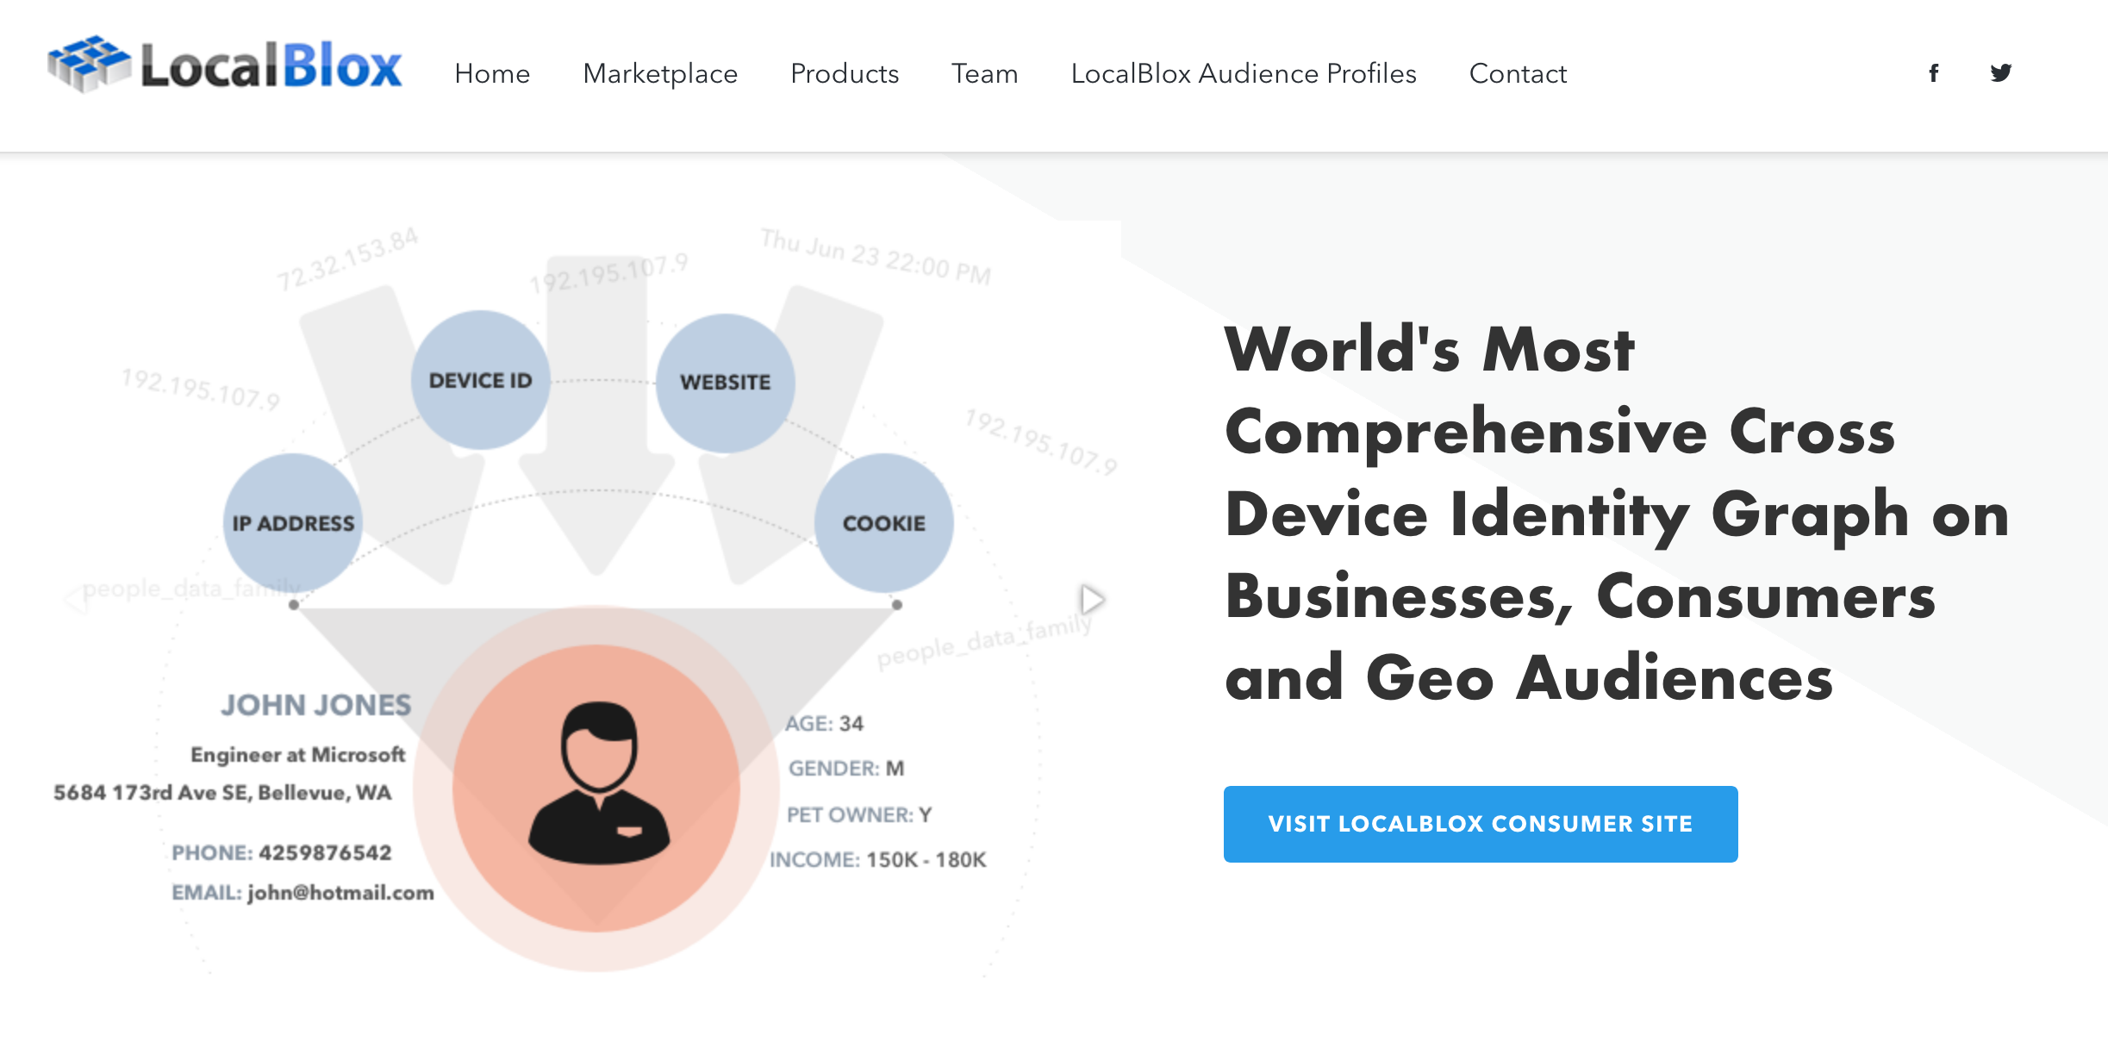Image resolution: width=2108 pixels, height=1041 pixels.
Task: Open the Facebook social icon
Action: (1933, 73)
